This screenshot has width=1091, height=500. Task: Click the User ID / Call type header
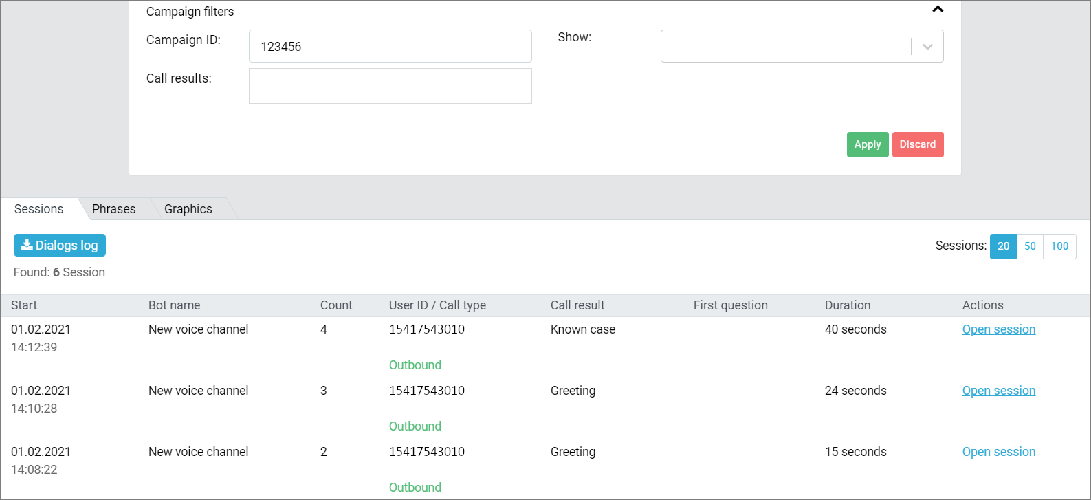point(437,305)
